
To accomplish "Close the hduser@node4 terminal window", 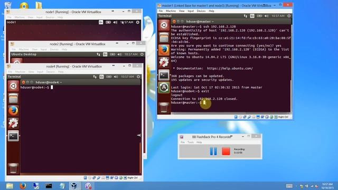I will 23,82.
